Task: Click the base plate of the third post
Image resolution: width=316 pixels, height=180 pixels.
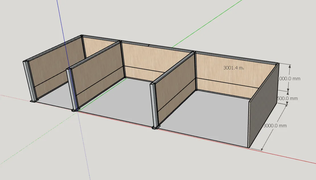Action: tap(156, 128)
